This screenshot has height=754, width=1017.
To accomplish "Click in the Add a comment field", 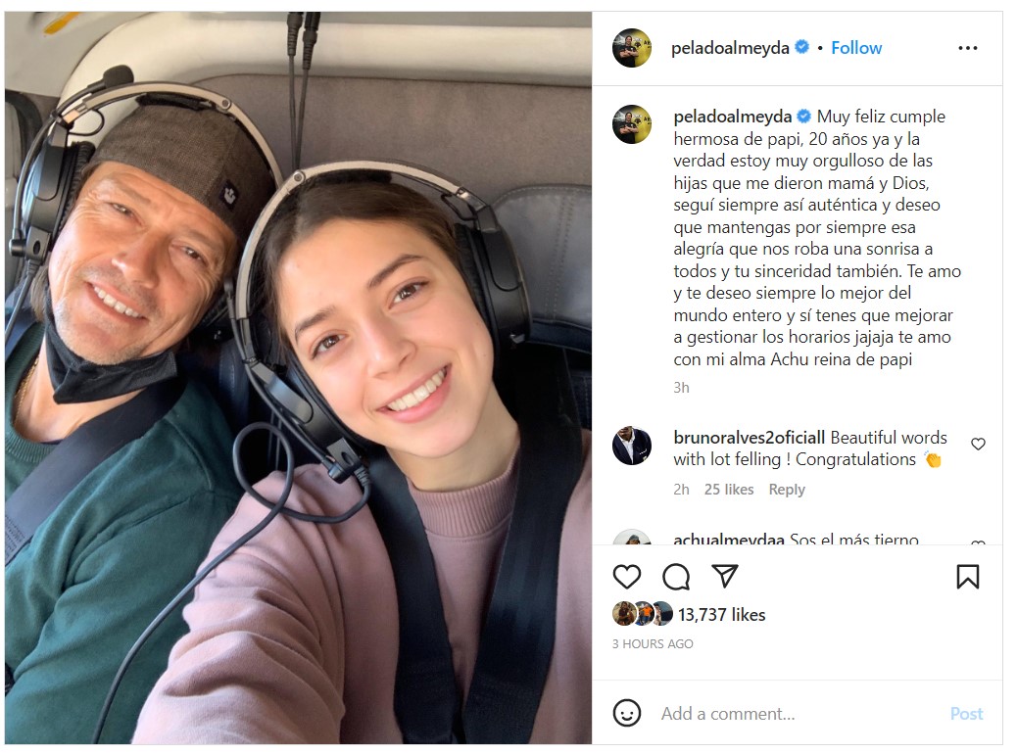I will click(798, 714).
